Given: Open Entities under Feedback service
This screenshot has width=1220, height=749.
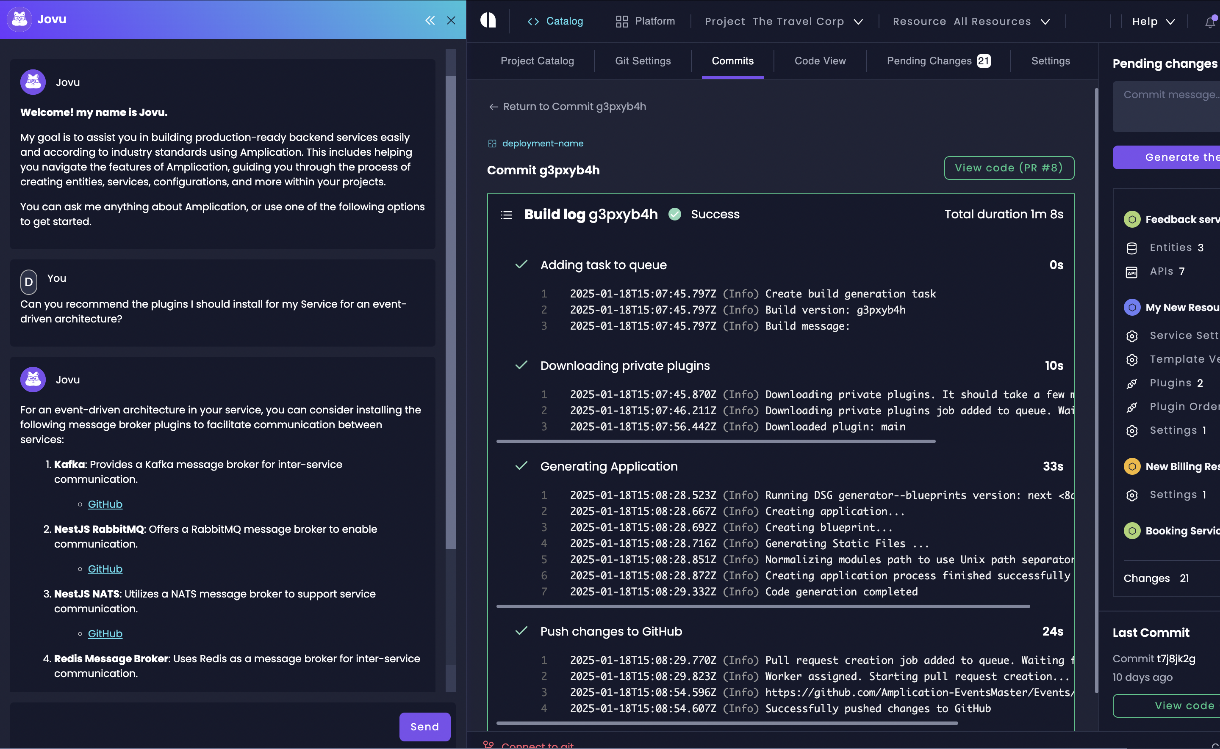Looking at the screenshot, I should point(1170,248).
